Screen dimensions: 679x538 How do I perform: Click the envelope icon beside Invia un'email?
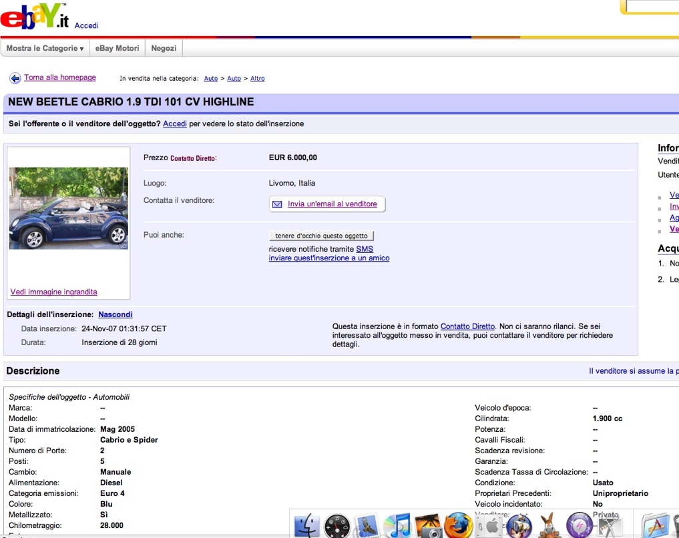277,204
